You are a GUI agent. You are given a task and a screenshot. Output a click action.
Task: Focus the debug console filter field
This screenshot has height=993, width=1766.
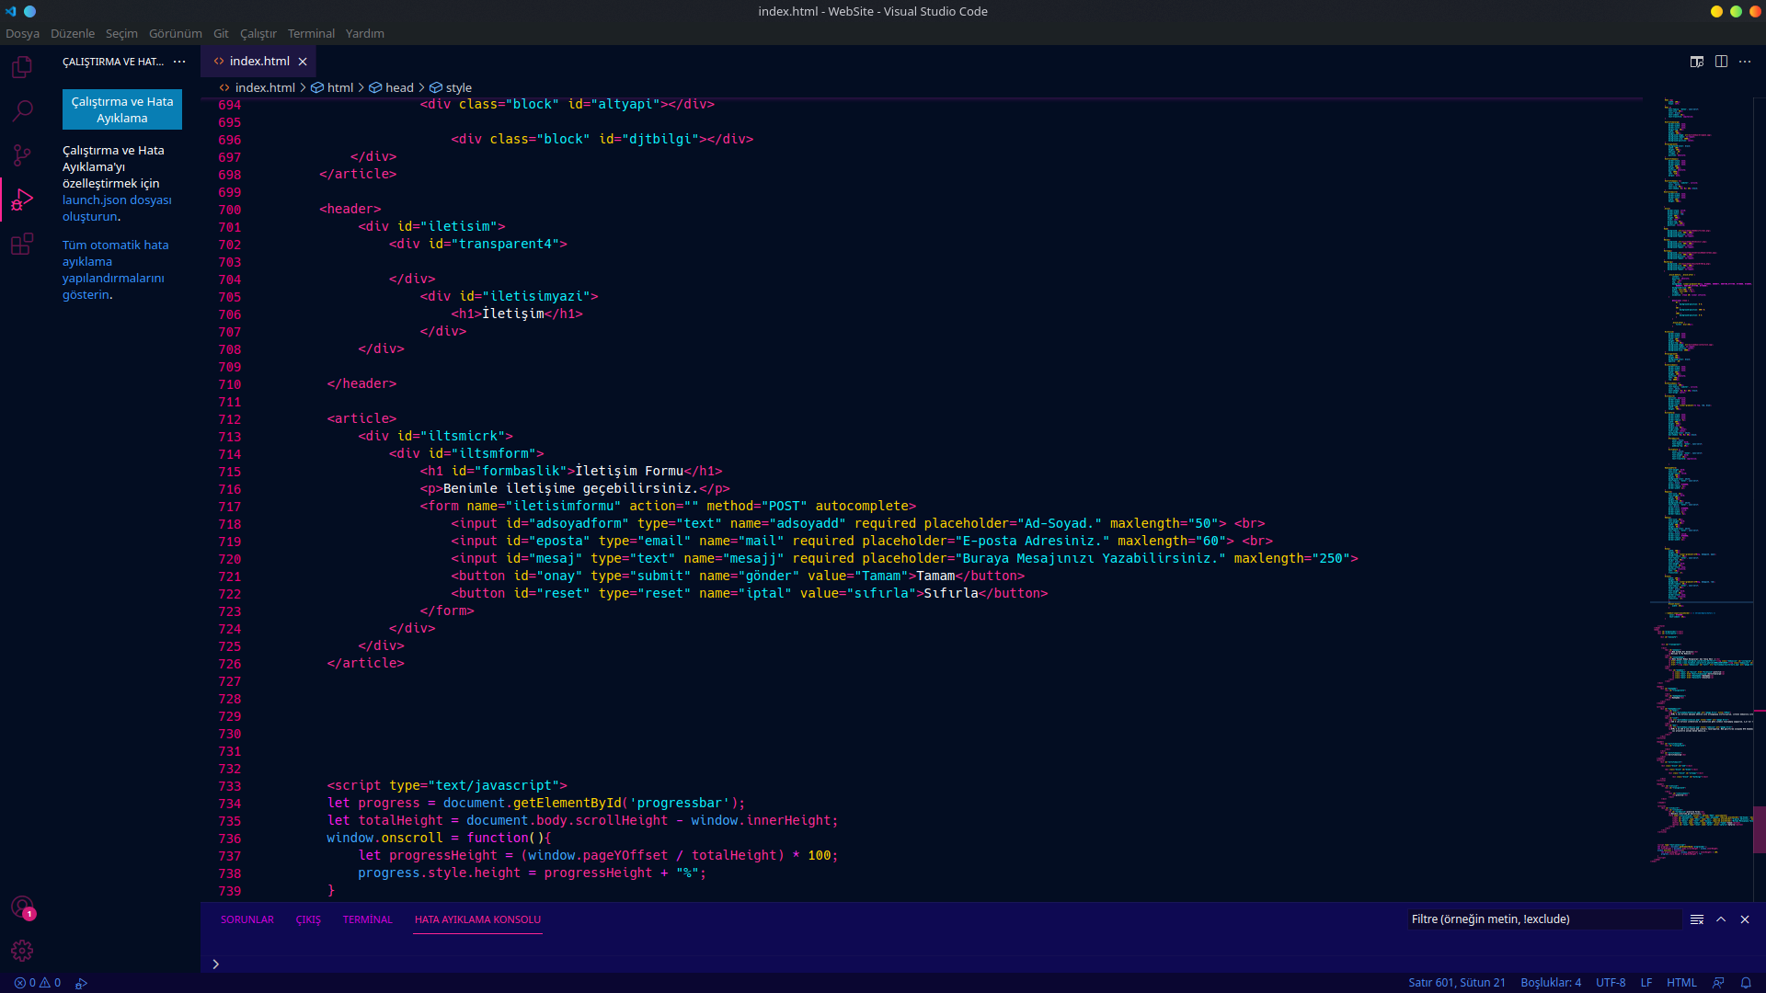(1543, 919)
